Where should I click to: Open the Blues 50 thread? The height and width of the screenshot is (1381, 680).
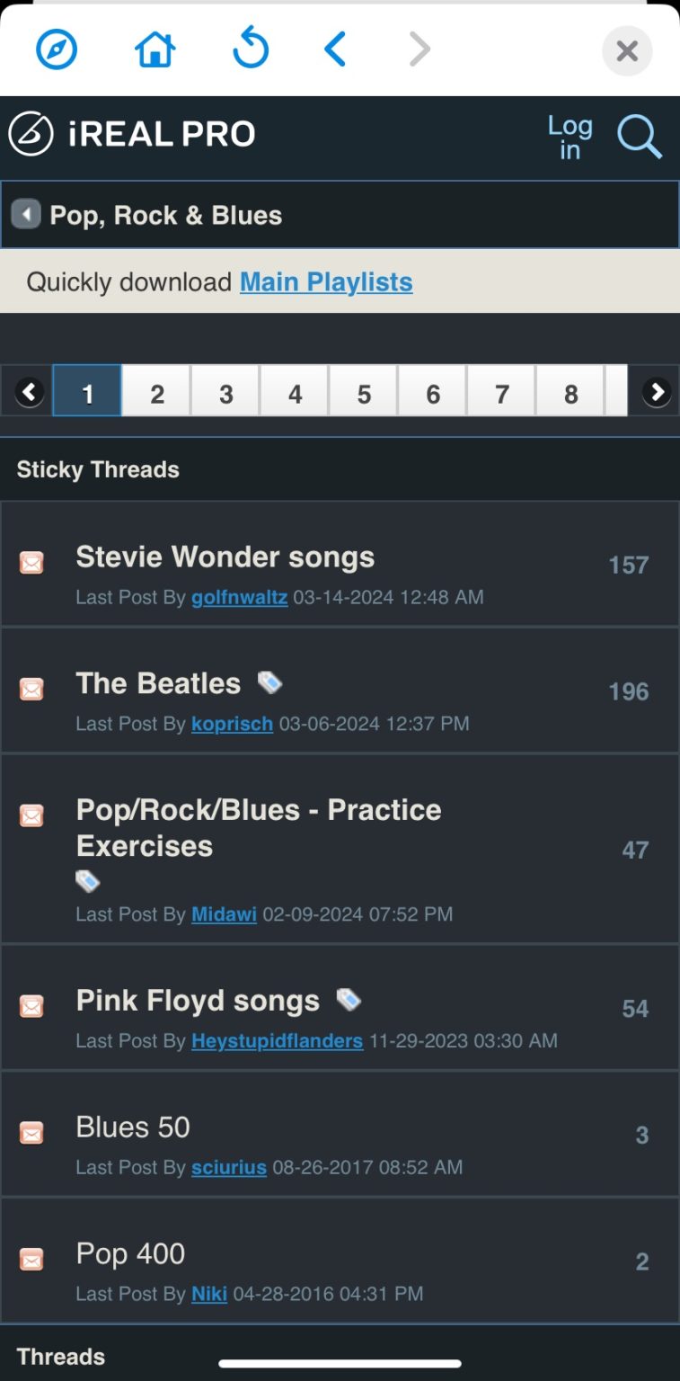click(x=133, y=1127)
